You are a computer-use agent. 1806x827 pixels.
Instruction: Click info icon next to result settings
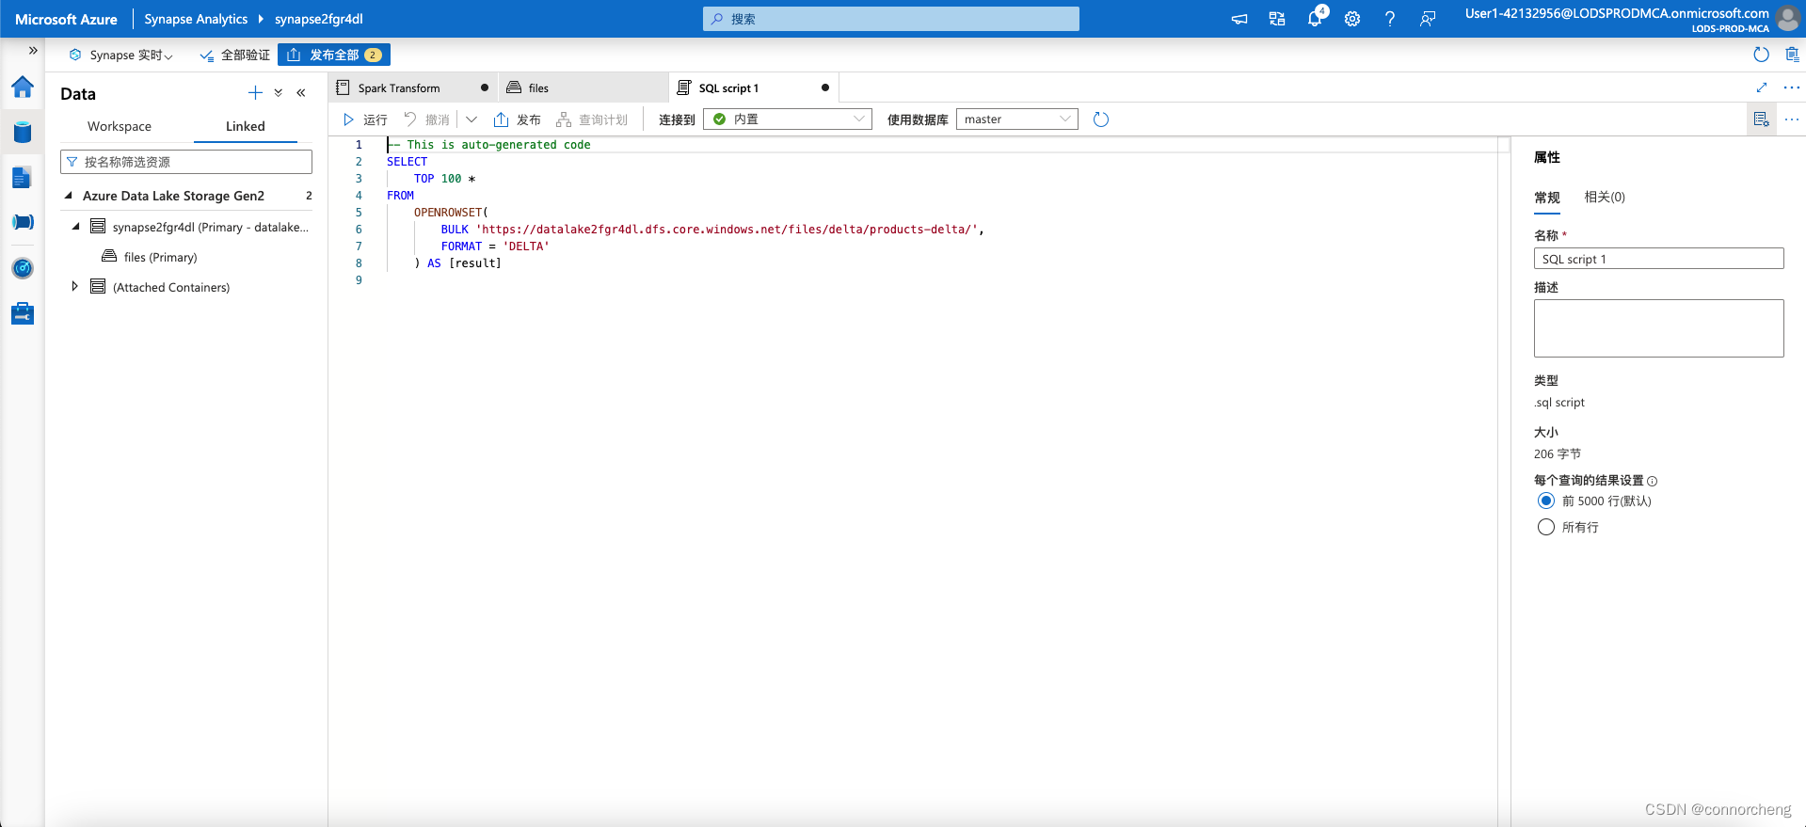pyautogui.click(x=1653, y=481)
